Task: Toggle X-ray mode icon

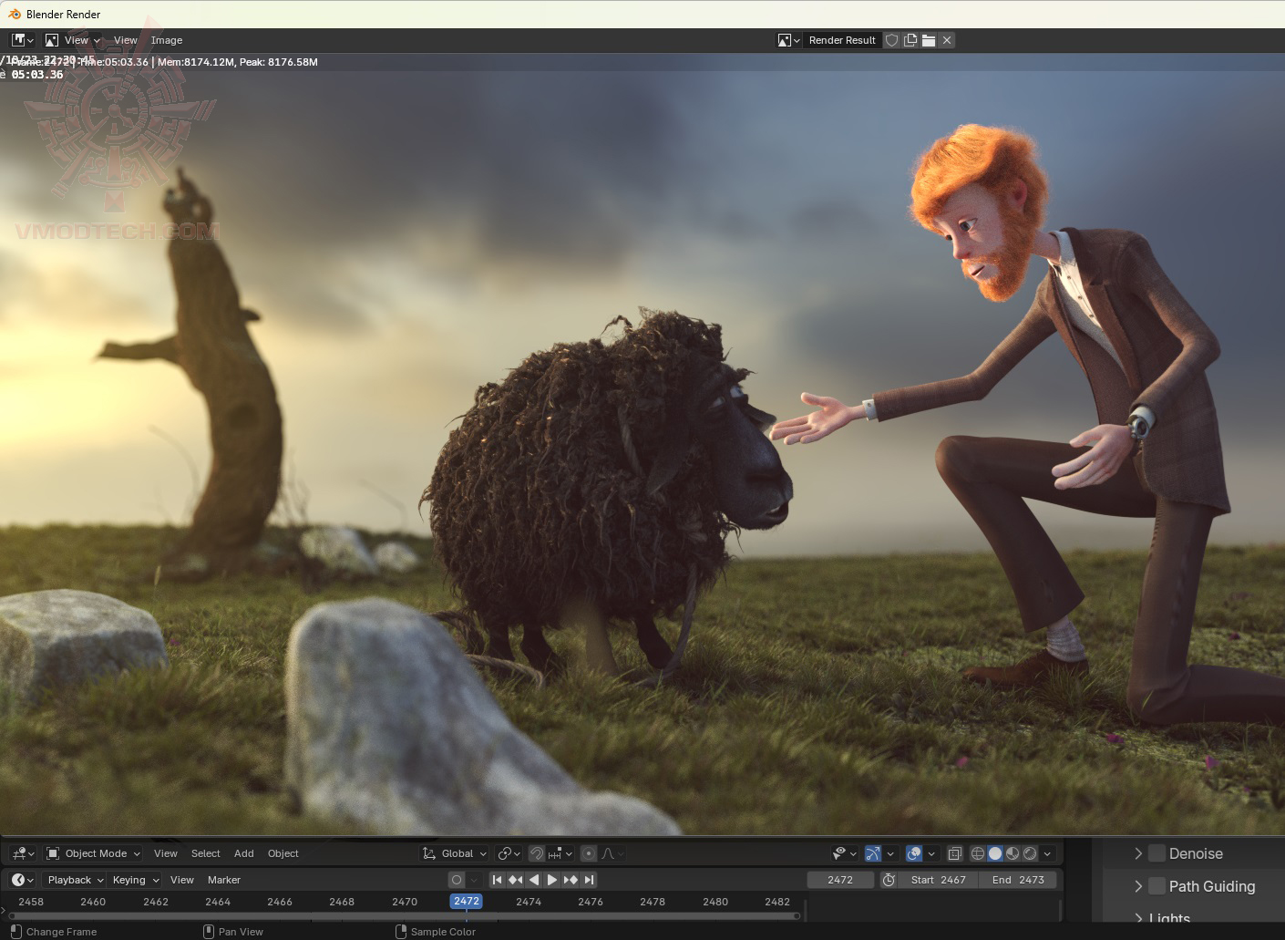Action: [x=955, y=853]
